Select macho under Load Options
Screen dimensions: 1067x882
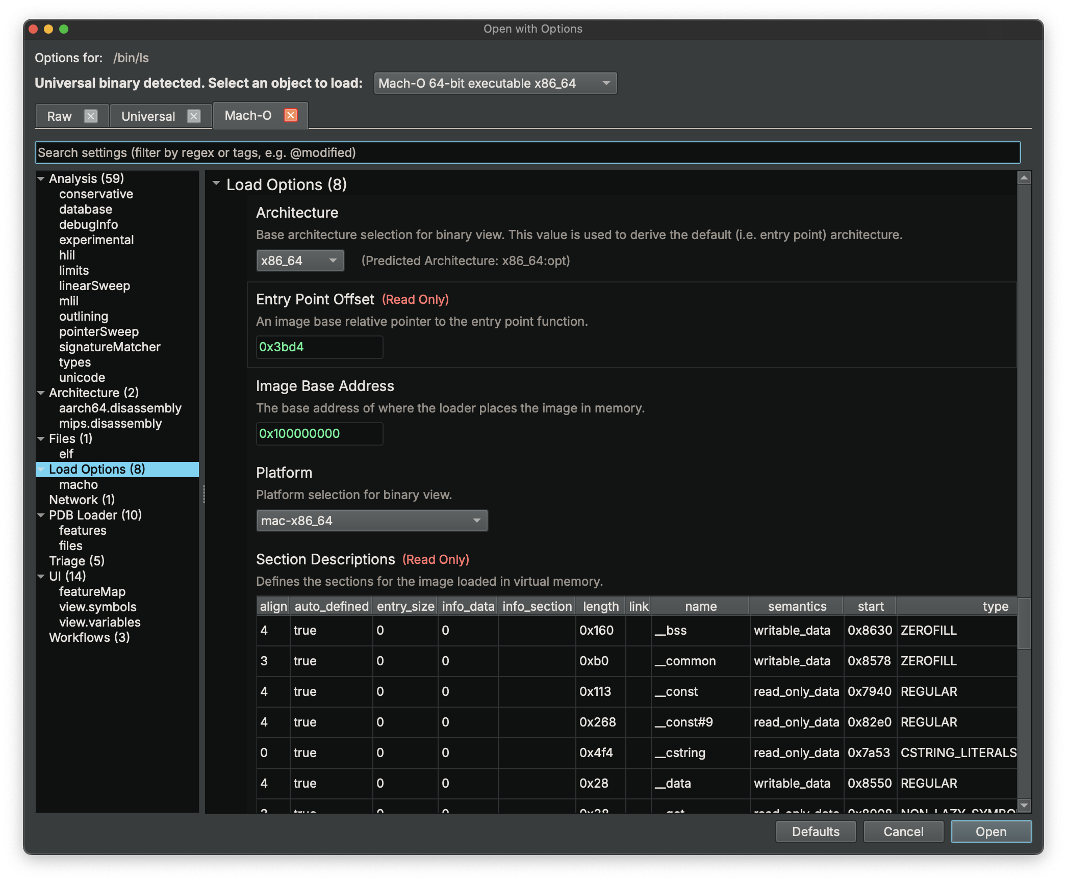[79, 484]
